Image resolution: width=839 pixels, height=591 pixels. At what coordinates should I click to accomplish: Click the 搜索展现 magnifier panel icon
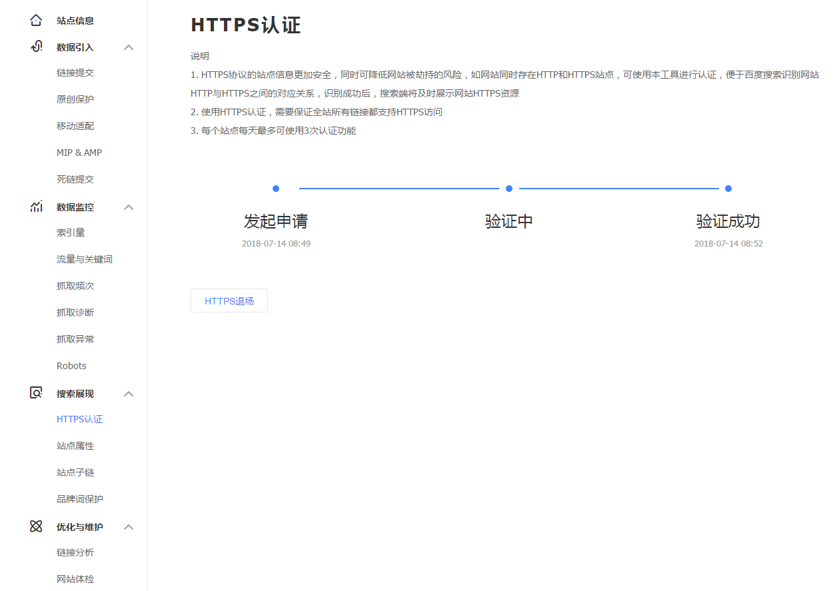coord(36,393)
